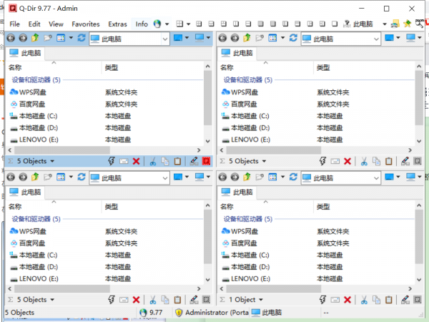The image size is (429, 322).
Task: Click lightning icon in bottom-right pane status bar
Action: [x=323, y=300]
